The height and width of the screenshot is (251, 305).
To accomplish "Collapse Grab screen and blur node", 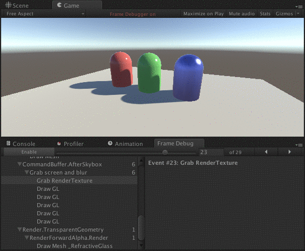I will point(27,172).
